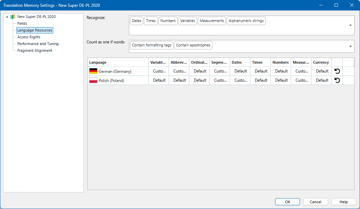Confirm settings with OK button
360x209 pixels.
(287, 202)
